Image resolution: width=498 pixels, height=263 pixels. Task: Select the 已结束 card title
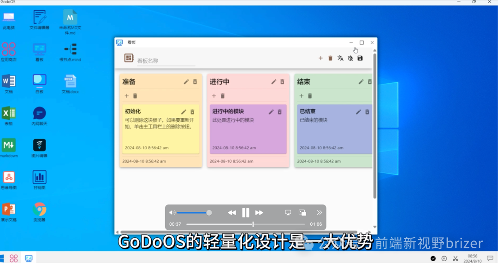(x=308, y=111)
